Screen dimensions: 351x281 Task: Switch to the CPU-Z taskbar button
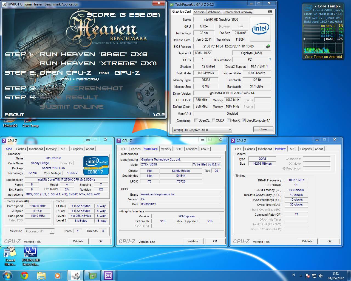pyautogui.click(x=109, y=276)
